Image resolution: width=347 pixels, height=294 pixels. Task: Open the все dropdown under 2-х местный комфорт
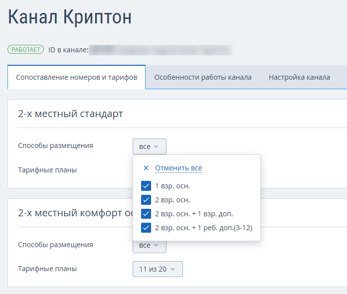150,246
